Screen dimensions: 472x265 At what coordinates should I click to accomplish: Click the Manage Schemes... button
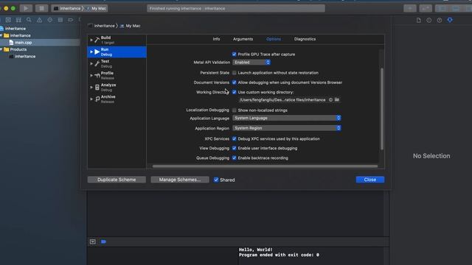pos(180,180)
